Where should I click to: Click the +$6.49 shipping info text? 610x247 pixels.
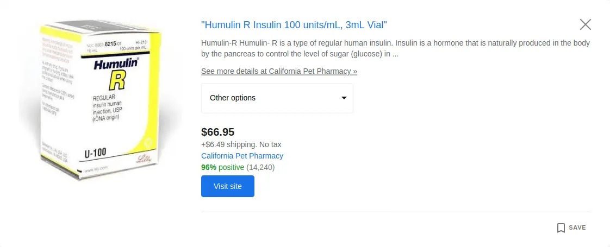[241, 144]
